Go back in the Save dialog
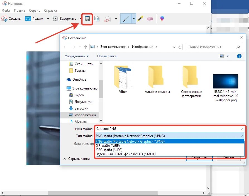 tap(65, 47)
